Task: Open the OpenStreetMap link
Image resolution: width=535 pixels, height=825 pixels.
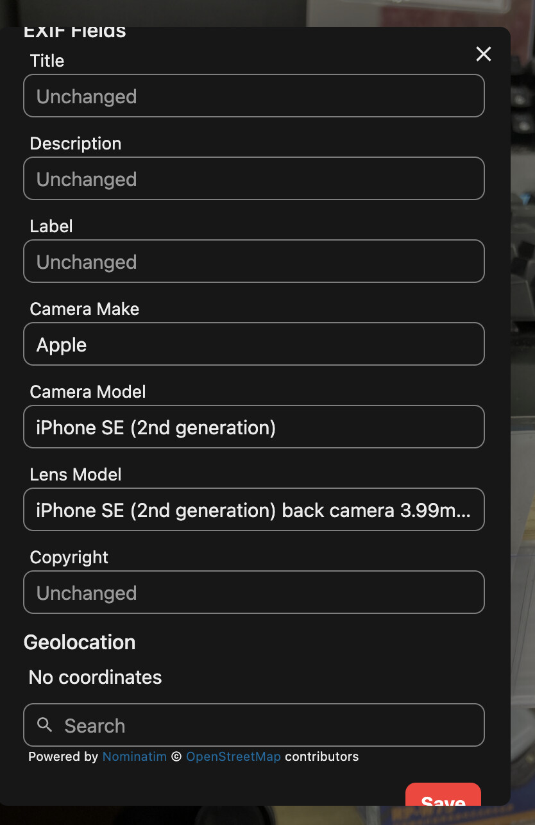Action: pyautogui.click(x=234, y=756)
